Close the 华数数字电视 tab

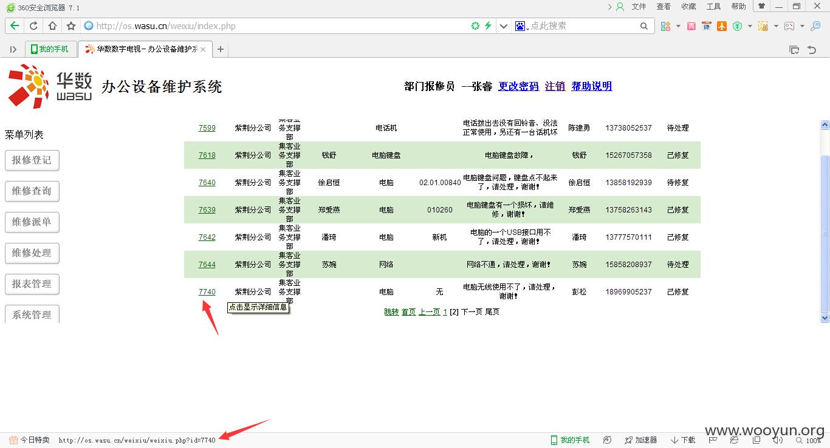203,50
